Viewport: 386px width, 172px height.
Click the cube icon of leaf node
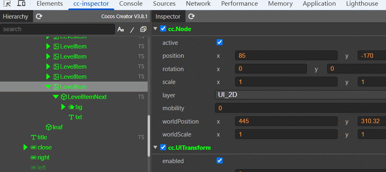click(x=48, y=127)
